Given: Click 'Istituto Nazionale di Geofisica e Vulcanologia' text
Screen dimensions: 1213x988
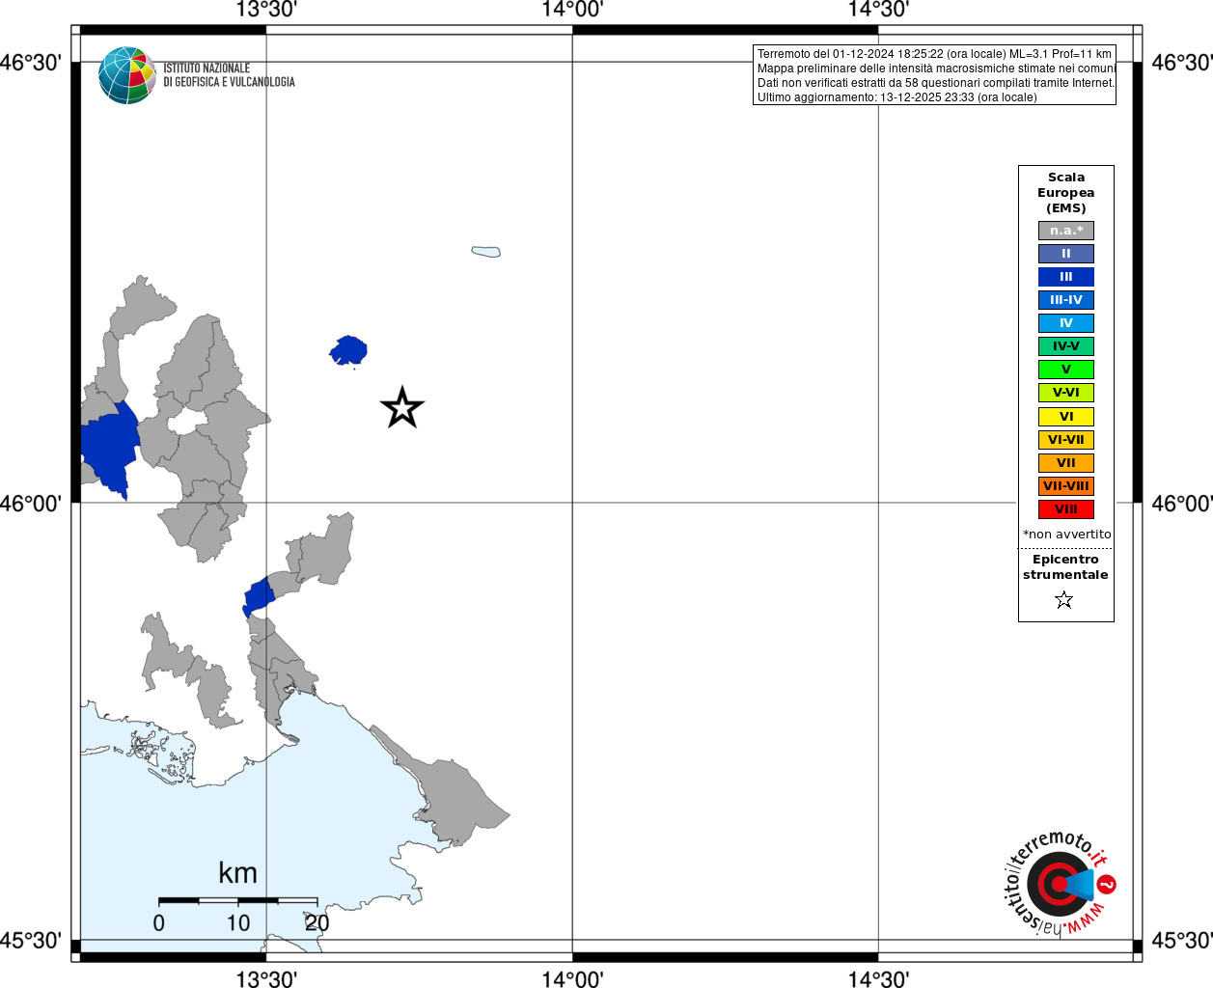Looking at the screenshot, I should [x=229, y=75].
